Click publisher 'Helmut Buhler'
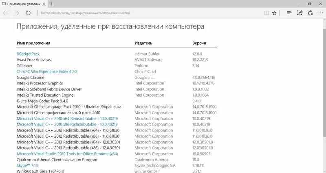 tap(147, 54)
